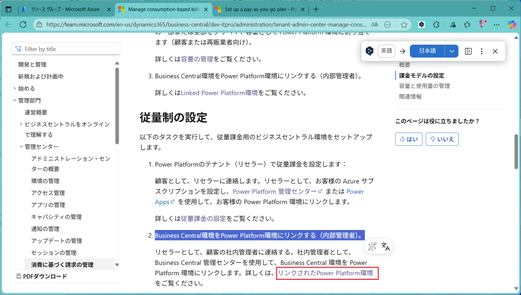Toggle the translator side panel icon
The image size is (521, 295).
(468, 51)
